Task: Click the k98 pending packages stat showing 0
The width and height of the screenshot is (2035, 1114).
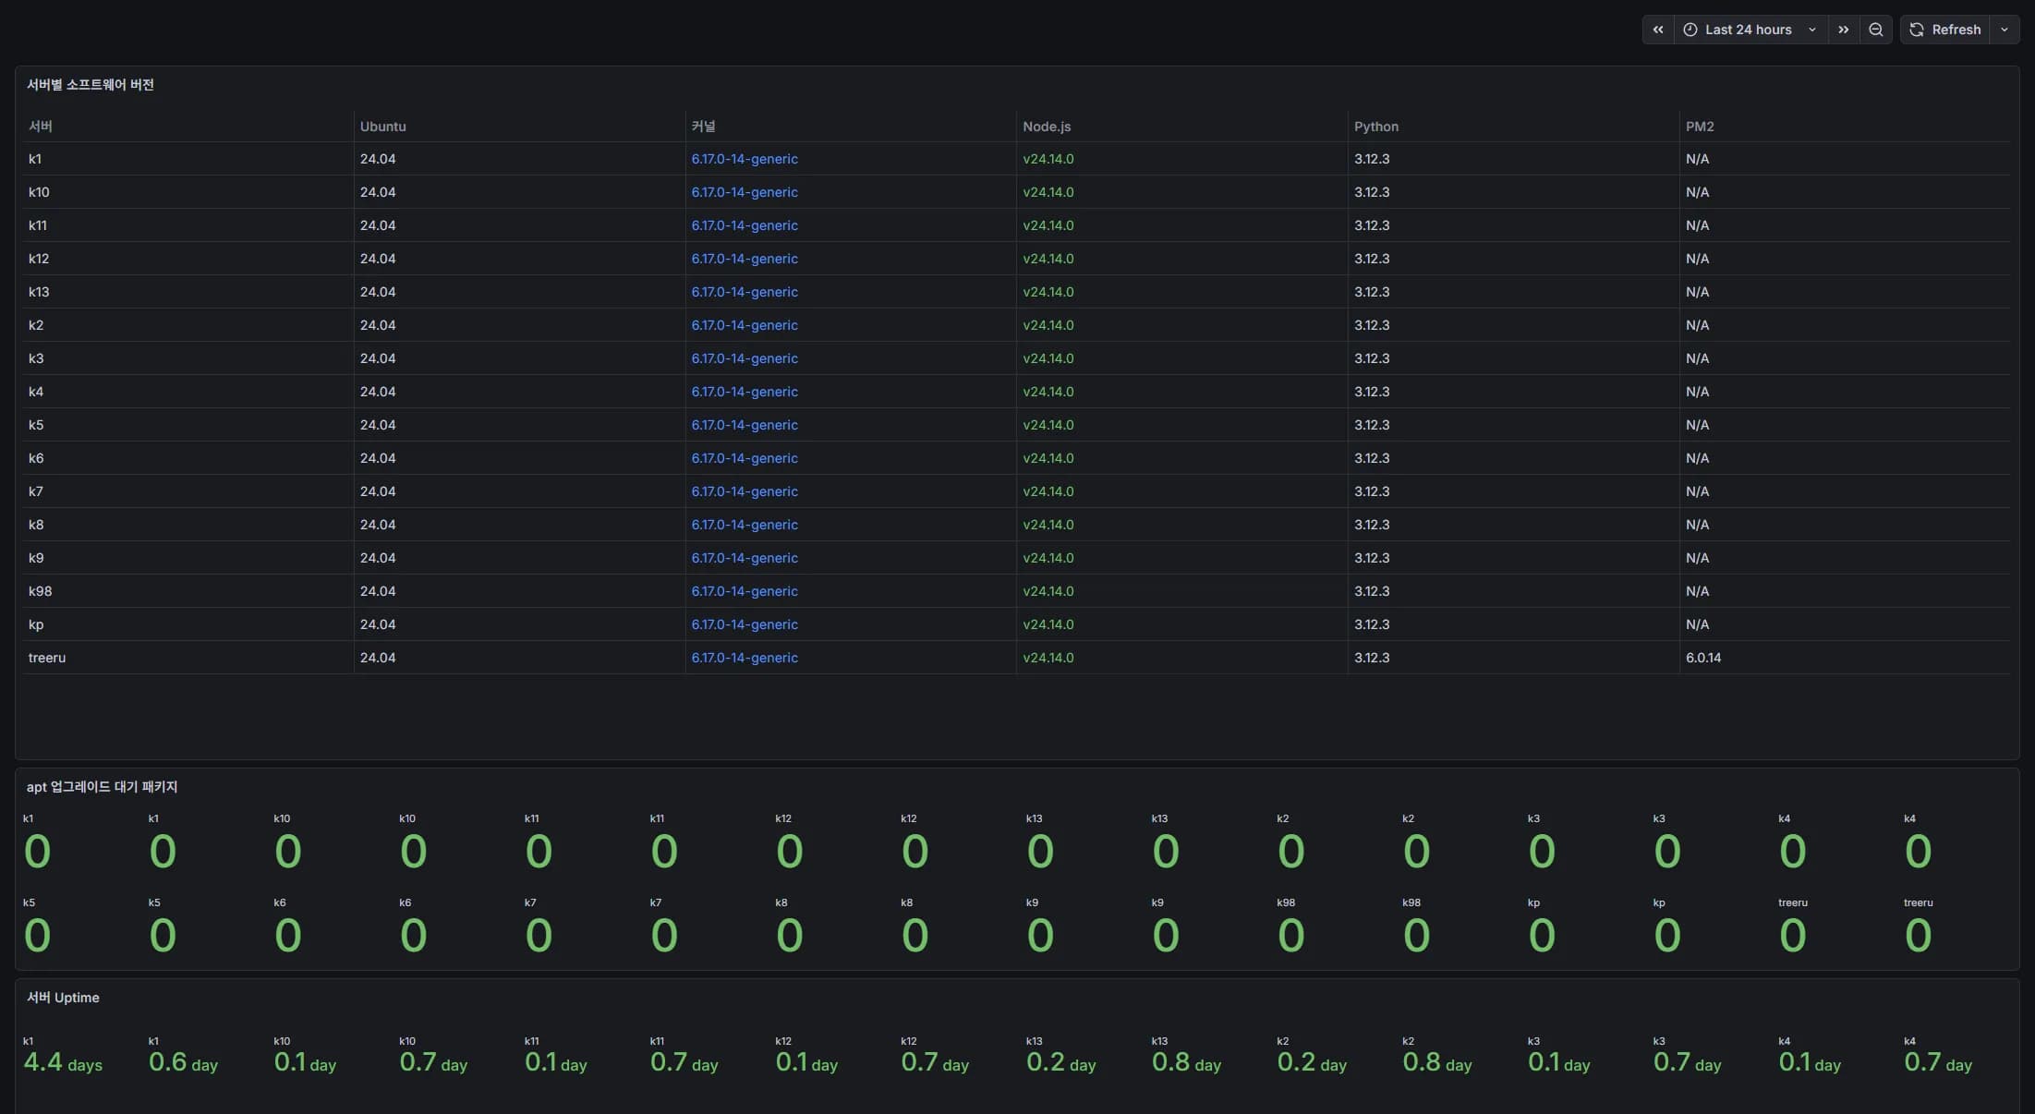Action: point(1290,935)
